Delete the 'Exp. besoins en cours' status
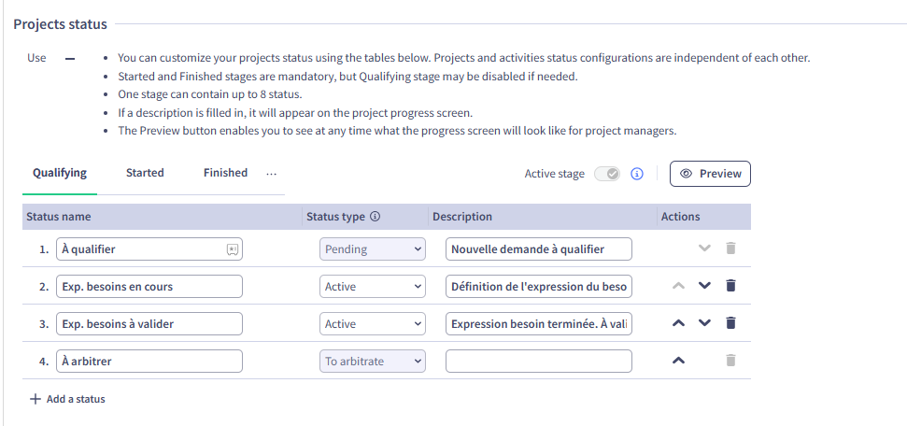Viewport: 907px width, 426px height. click(730, 287)
